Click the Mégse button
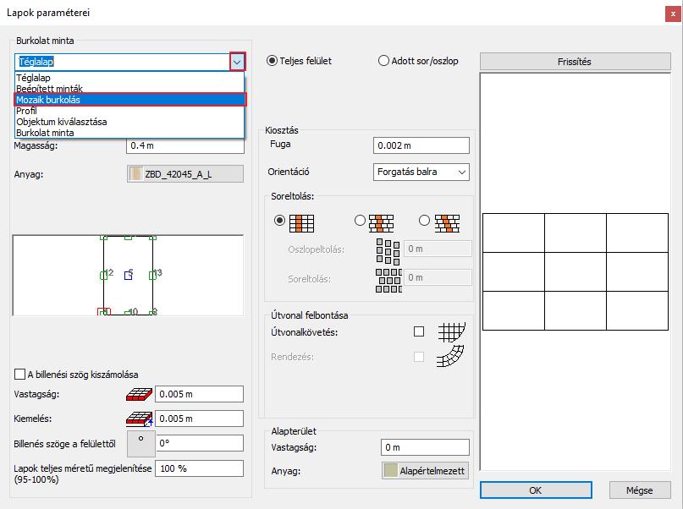Image resolution: width=683 pixels, height=509 pixels. pyautogui.click(x=640, y=490)
